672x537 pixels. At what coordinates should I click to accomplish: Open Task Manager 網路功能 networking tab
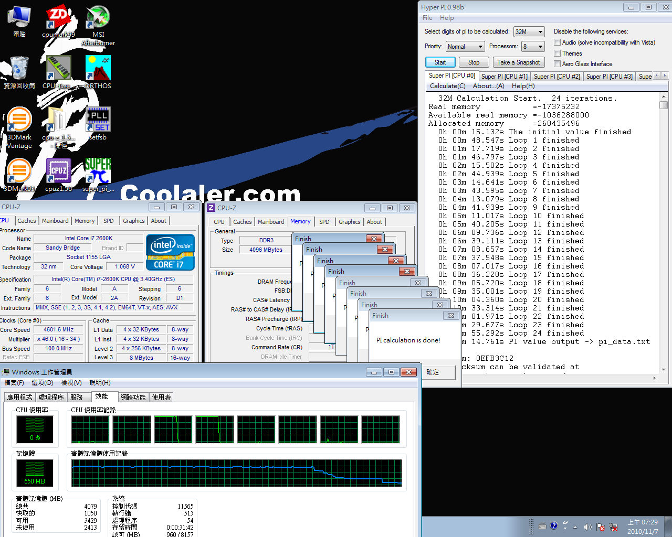(x=133, y=398)
